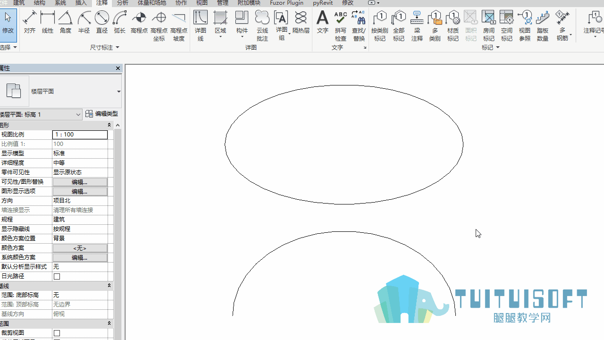Image resolution: width=604 pixels, height=340 pixels.
Task: Click the 视图比例 1 : 100 field
Action: 80,135
